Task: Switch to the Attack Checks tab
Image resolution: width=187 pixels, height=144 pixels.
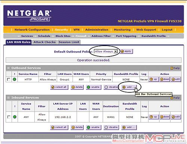Action: 45,42
